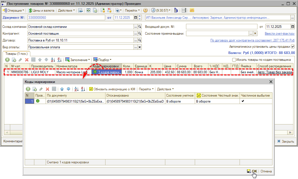Image resolution: width=298 pixels, height=179 pixels.
Task: Click red delete icon in Коды маркировки dialog
Action: click(47, 89)
